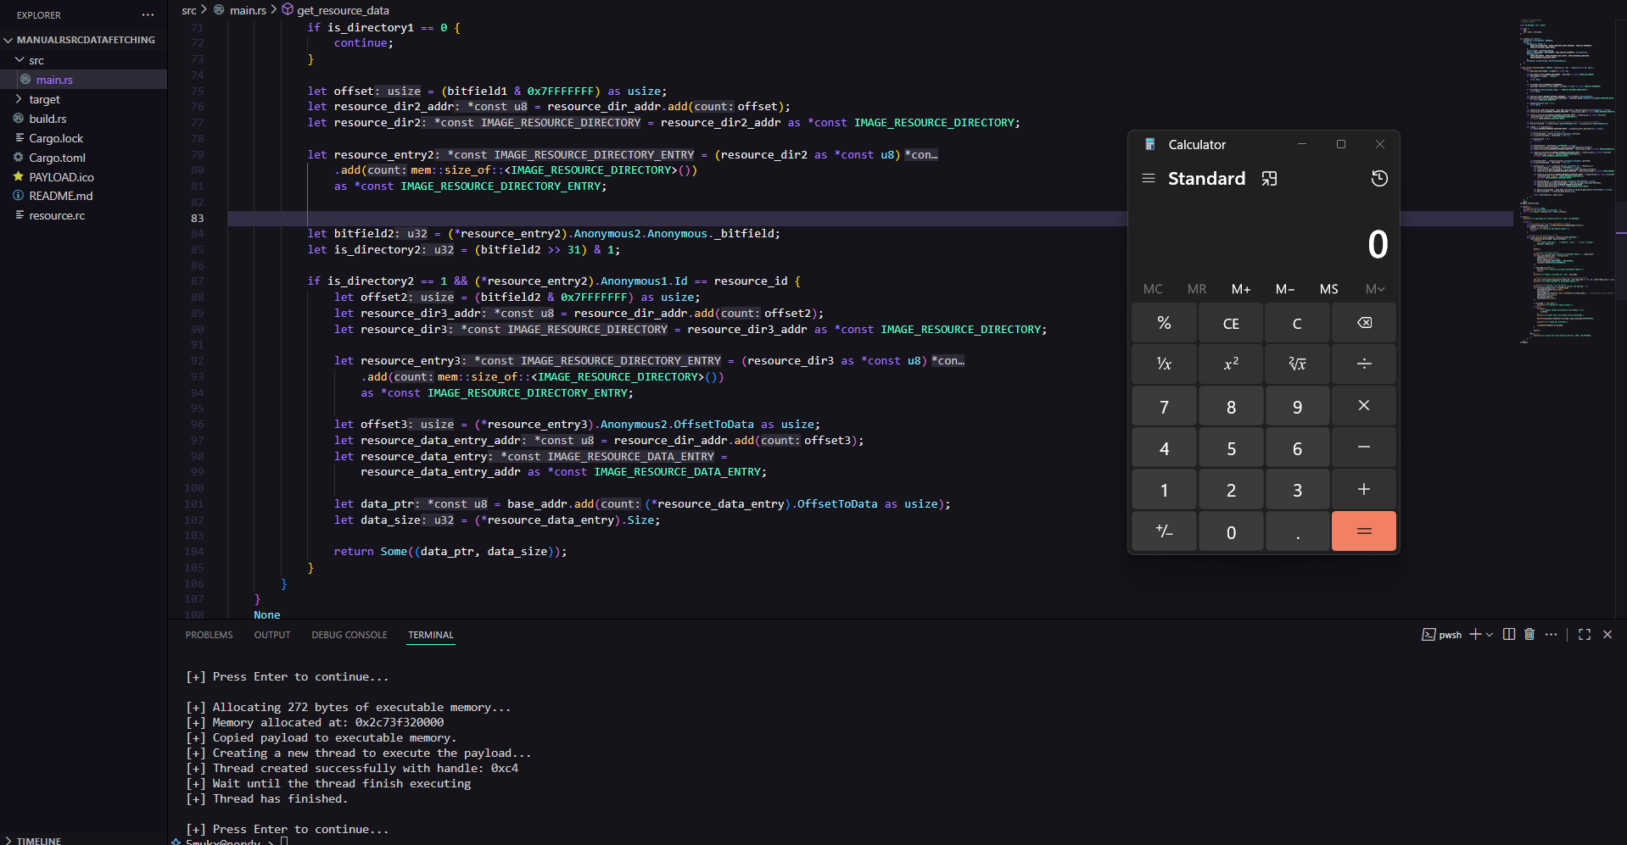Click the CE key in Calculator
This screenshot has width=1627, height=845.
[x=1231, y=323]
